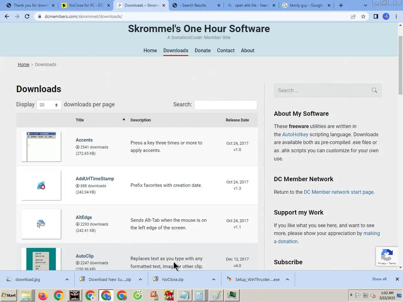Go to the Home nav item
Image resolution: width=403 pixels, height=302 pixels.
[150, 50]
